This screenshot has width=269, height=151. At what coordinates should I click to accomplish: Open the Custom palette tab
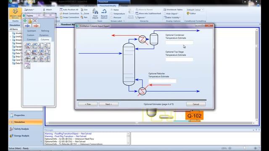[x=31, y=35]
